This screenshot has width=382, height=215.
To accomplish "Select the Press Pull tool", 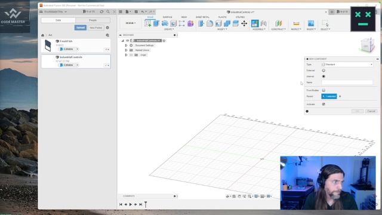I will 201,23.
